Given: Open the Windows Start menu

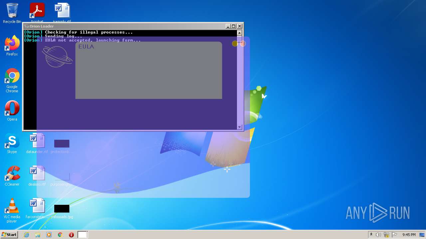Looking at the screenshot, I should (x=9, y=234).
